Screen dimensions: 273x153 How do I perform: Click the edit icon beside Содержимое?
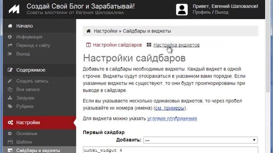click(10, 70)
